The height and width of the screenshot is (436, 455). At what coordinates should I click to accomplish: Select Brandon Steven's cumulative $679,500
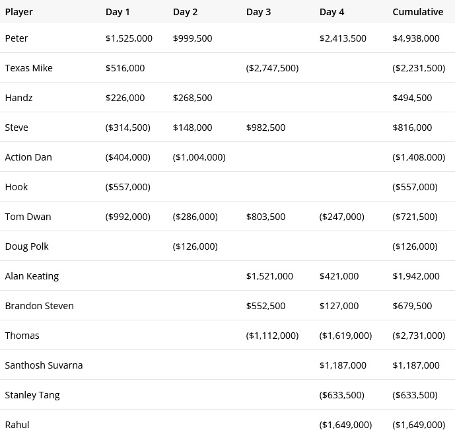click(412, 306)
